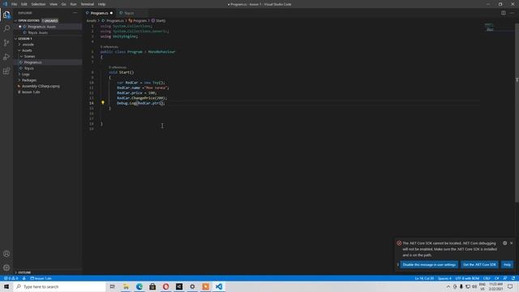Open File Explorer from taskbar
This screenshot has height=292, width=519.
(127, 286)
